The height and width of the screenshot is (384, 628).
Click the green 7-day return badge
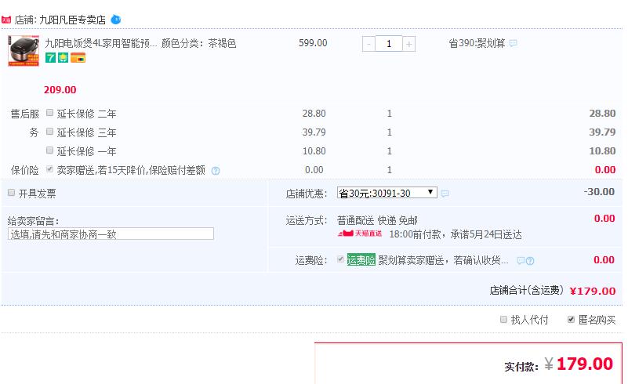pos(50,58)
